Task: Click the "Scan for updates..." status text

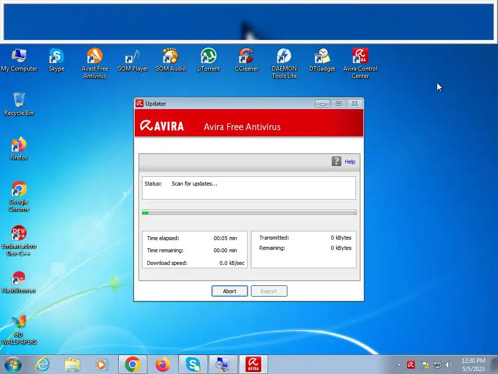Action: coord(195,184)
